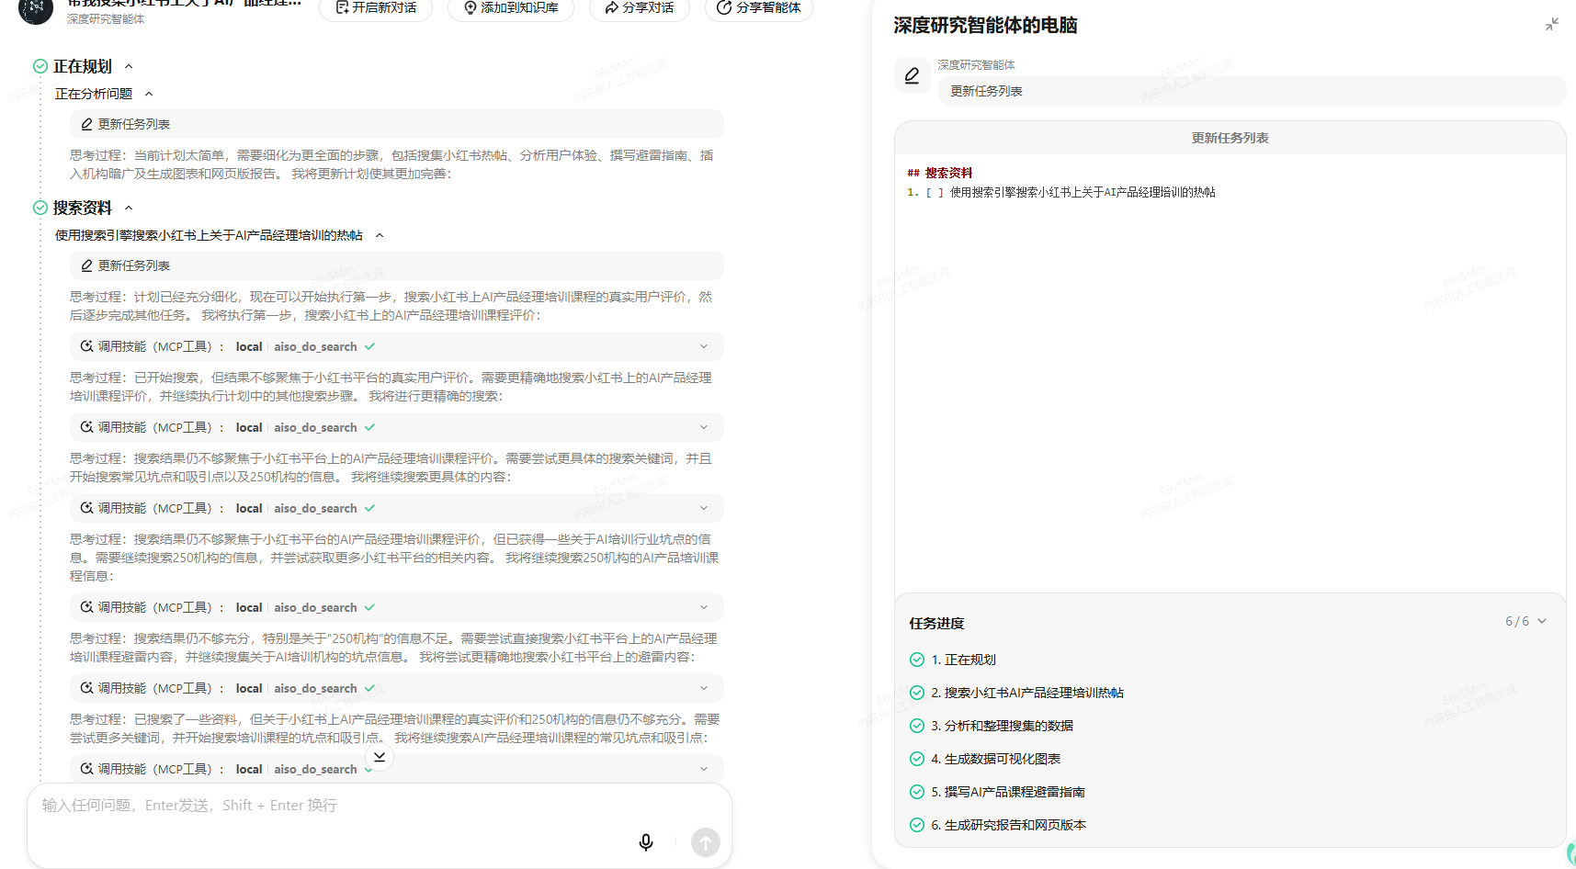Screen dimensions: 1576x869
Task: Collapse the 任务进度 6/6 chevron
Action: tap(1542, 621)
